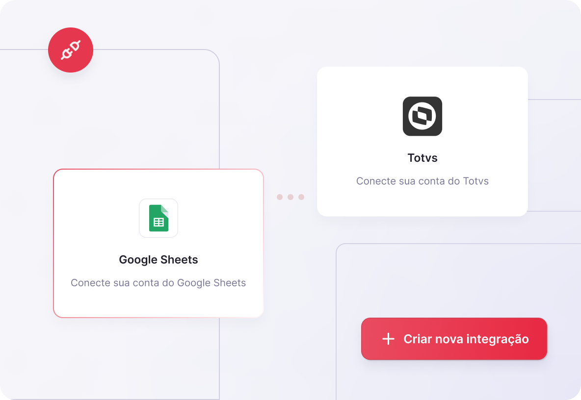Select the middle connector dot between the cards

(x=290, y=197)
